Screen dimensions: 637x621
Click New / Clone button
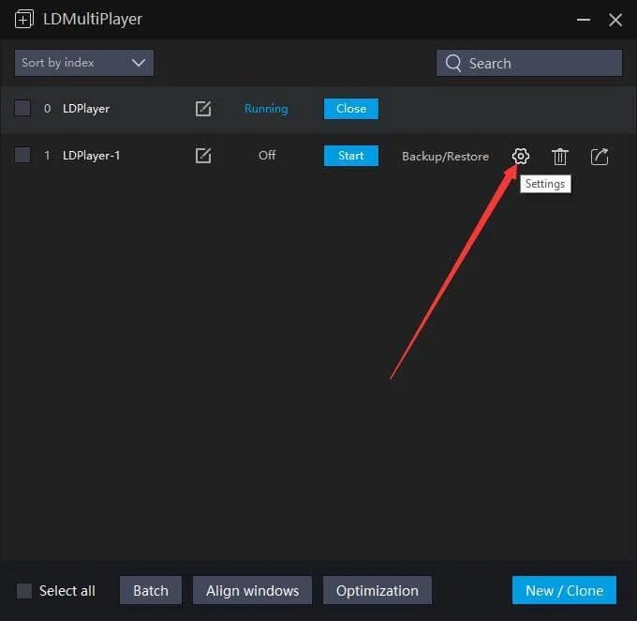[564, 590]
